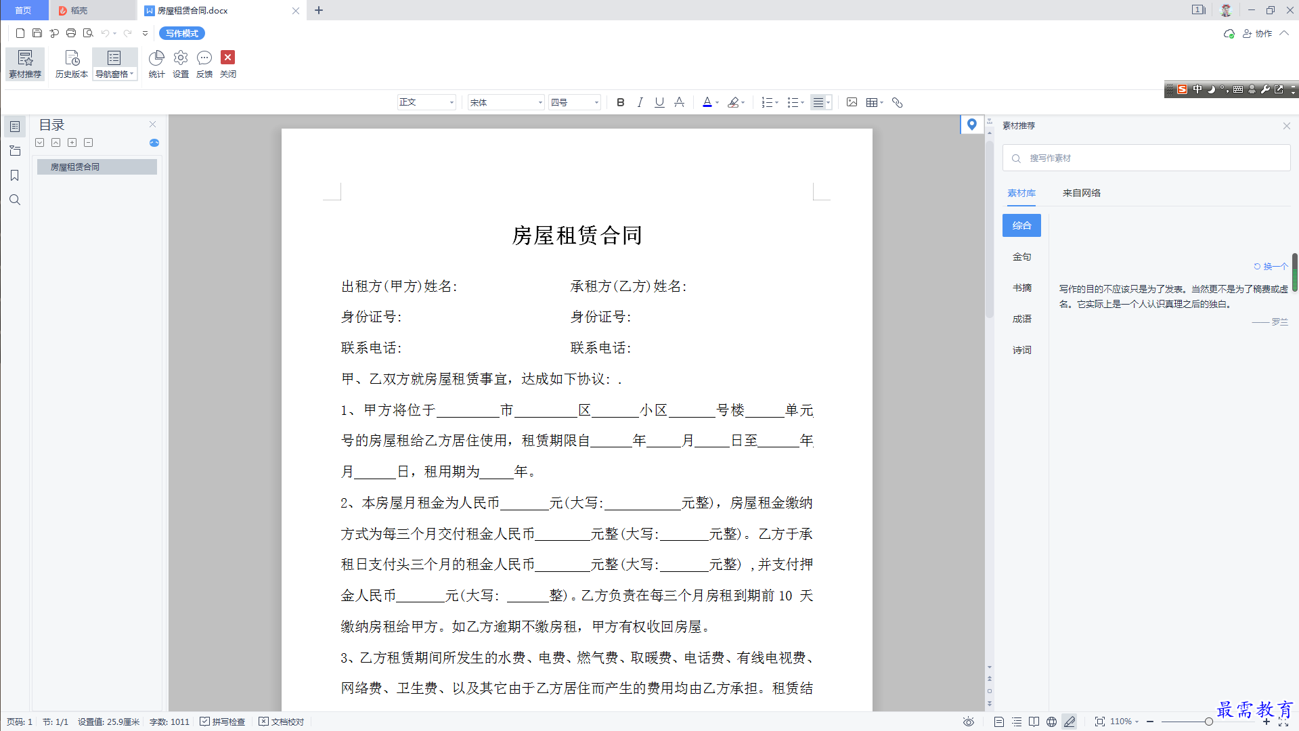Switch to web layout view with the globe icon

coord(1051,722)
